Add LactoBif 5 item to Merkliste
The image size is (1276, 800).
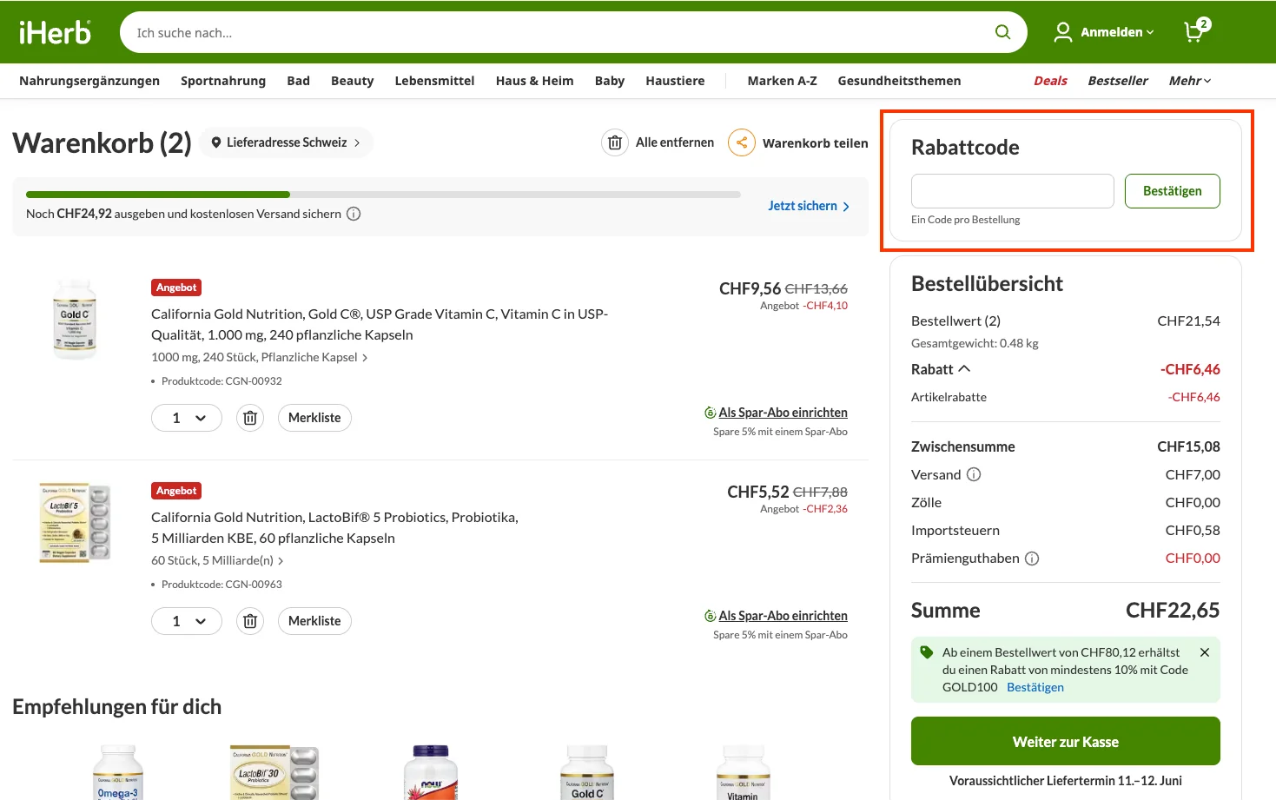coord(314,621)
